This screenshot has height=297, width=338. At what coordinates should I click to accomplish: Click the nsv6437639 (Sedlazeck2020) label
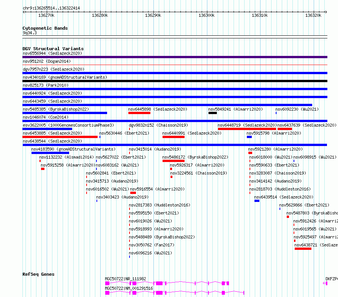(307, 125)
